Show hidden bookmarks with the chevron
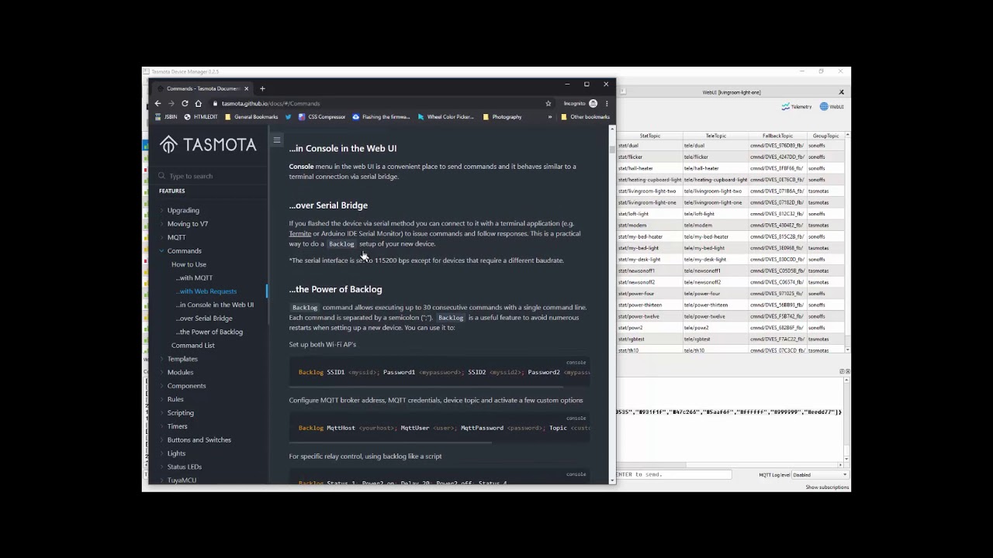 (x=550, y=117)
